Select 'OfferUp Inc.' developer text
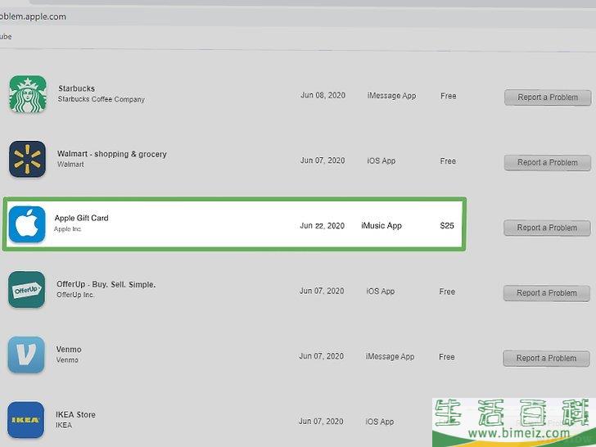Viewport: 596px width, 447px height. (75, 295)
